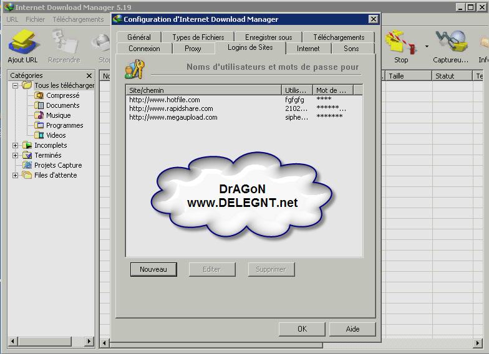Click the Ajout URL toolbar icon
This screenshot has height=354, width=489.
click(24, 42)
